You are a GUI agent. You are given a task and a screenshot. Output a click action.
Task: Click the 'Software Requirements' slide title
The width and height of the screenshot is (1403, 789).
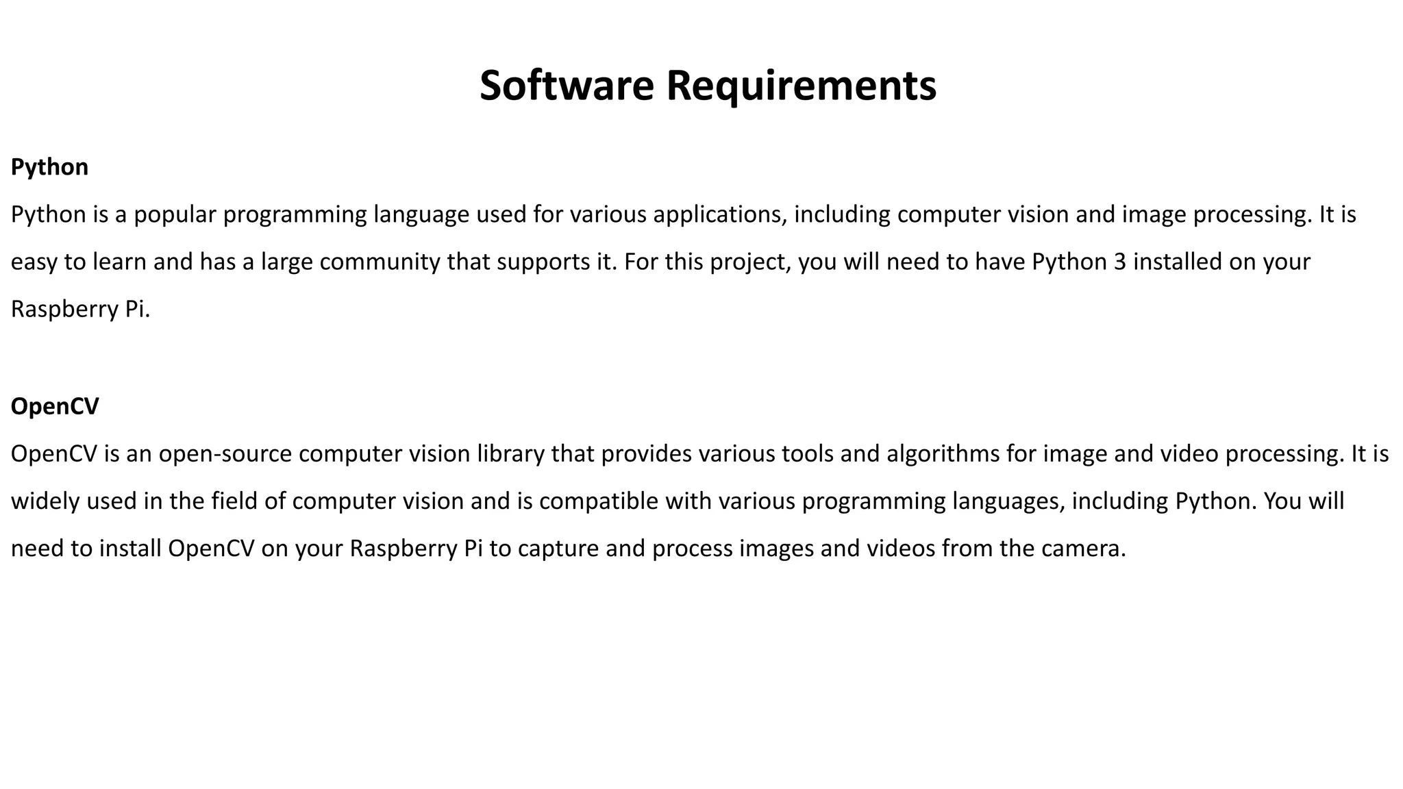708,86
